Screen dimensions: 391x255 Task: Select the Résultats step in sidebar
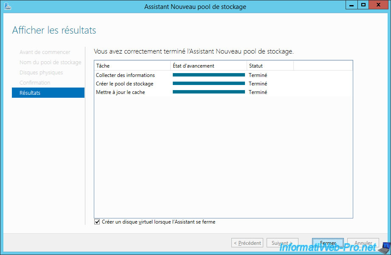pyautogui.click(x=48, y=93)
